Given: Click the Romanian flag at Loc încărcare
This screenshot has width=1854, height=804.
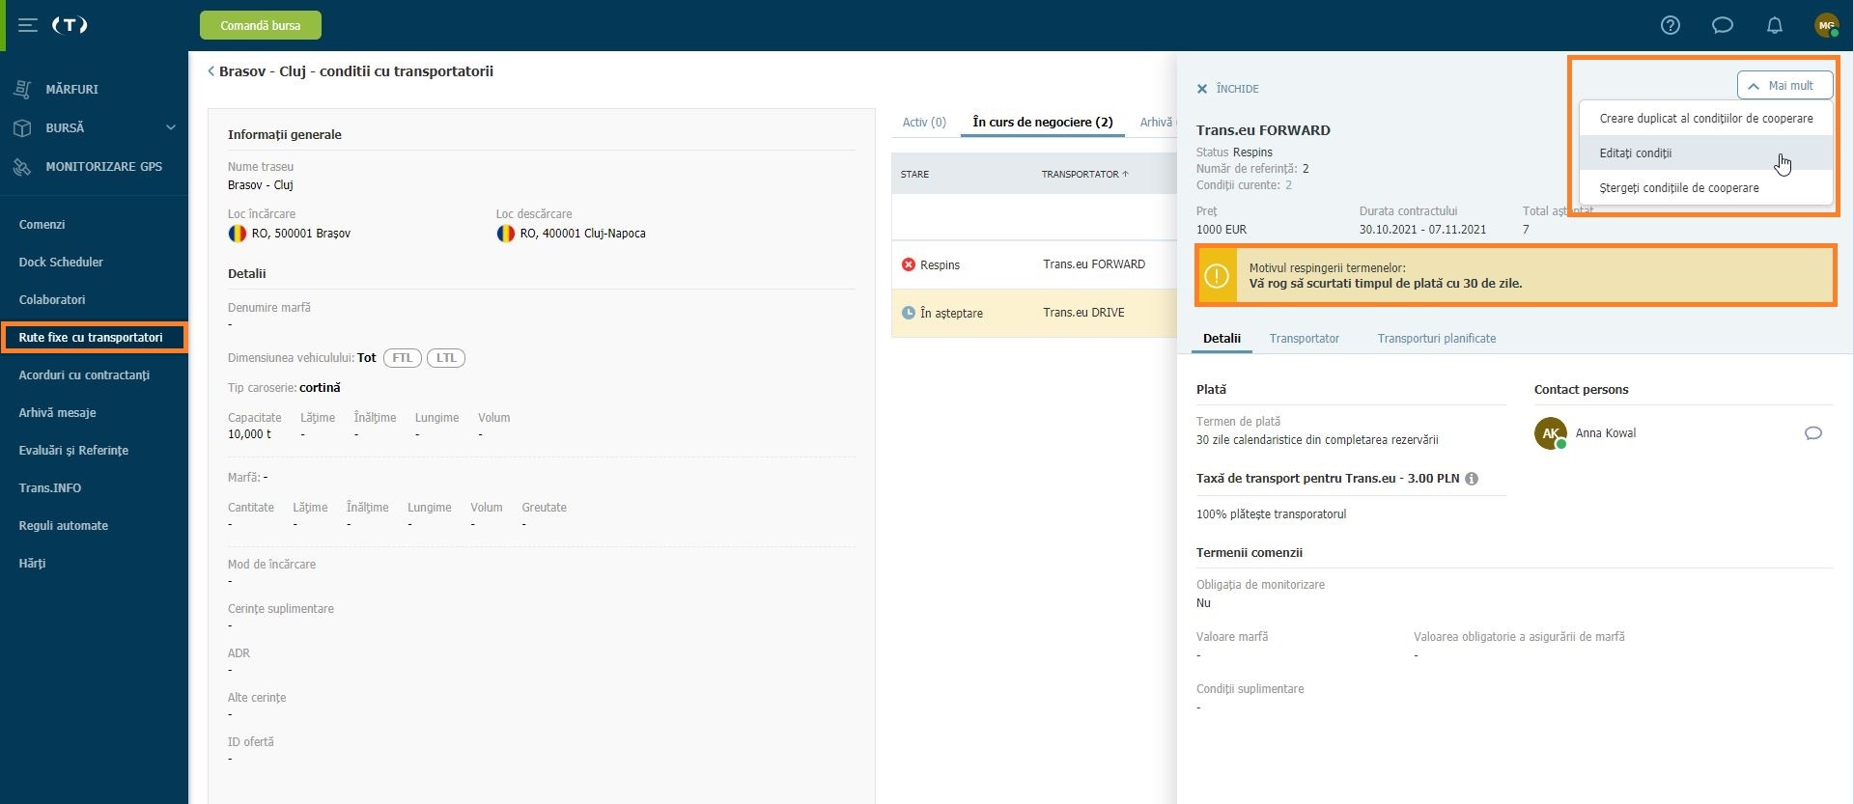Looking at the screenshot, I should (x=237, y=234).
